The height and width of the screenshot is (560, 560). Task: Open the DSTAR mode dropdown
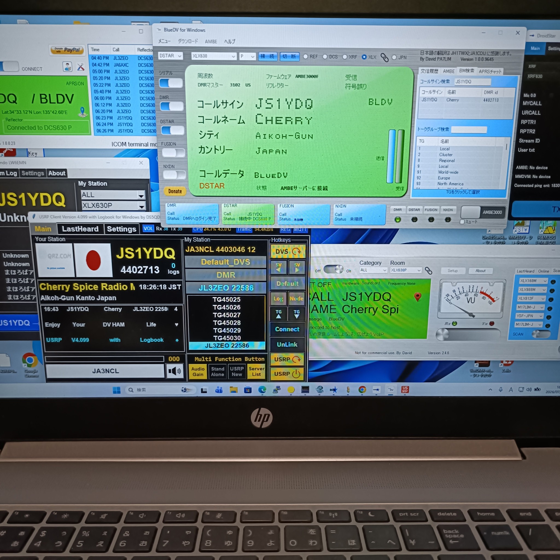point(170,56)
